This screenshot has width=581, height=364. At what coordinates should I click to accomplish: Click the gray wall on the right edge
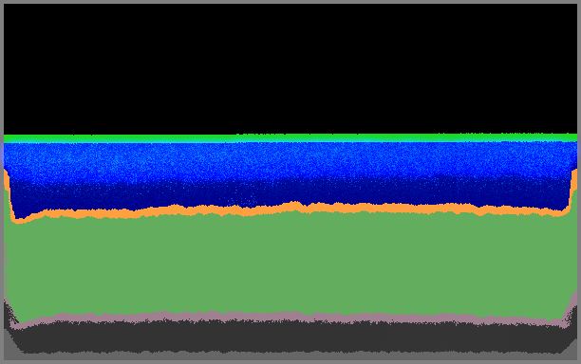[579, 182]
